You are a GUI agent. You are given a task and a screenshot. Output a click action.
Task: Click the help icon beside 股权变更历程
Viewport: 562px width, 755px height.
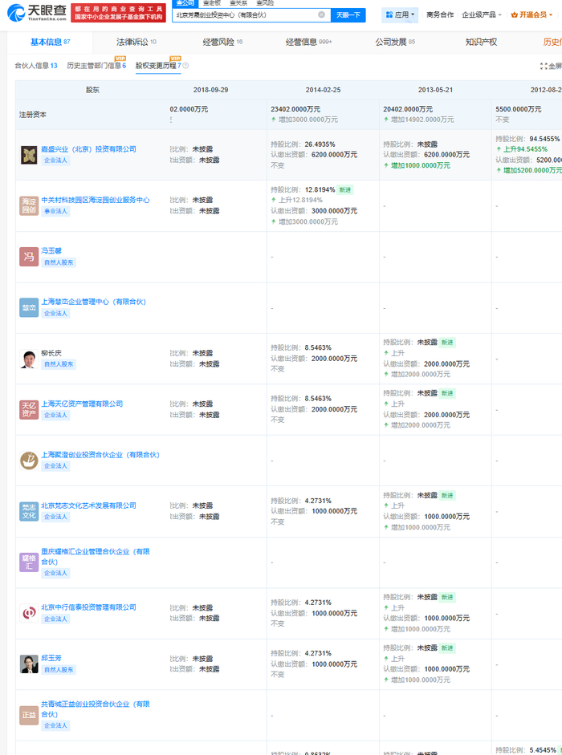click(x=185, y=66)
